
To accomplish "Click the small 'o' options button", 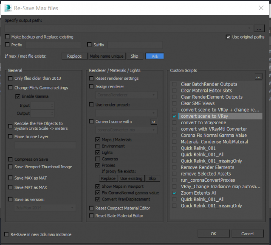I will pos(154,122).
